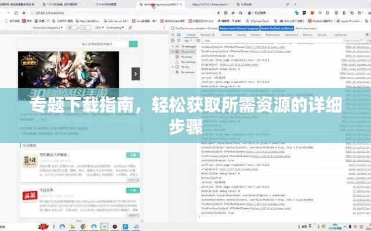Click the blue translate extension icon

[x=297, y=13]
